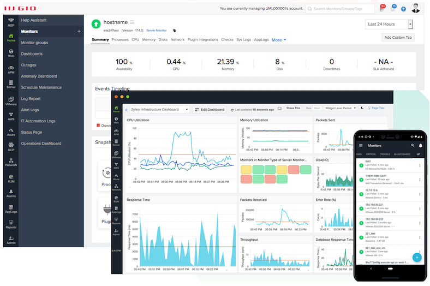Open APM in the main window sidebar
This screenshot has width=430, height=286.
(11, 70)
